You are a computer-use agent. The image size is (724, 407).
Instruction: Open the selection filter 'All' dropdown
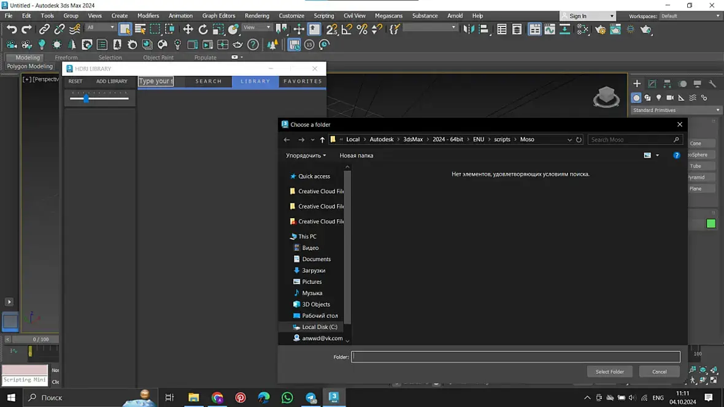tap(101, 28)
